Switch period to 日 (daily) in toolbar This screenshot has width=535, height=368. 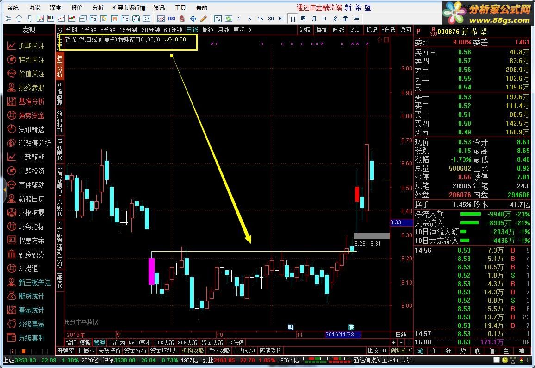coord(293,19)
